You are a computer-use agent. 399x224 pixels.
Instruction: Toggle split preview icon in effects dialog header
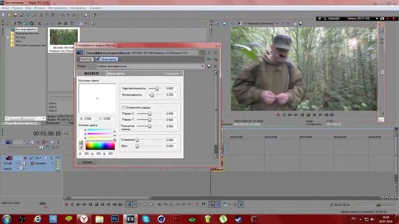202,52
